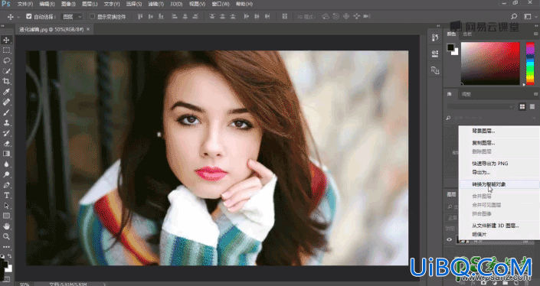Select the Move tool in toolbar
Image resolution: width=540 pixels, height=286 pixels.
[x=6, y=41]
